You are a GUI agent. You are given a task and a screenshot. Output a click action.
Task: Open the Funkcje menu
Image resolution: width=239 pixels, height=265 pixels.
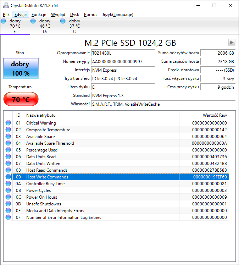39,15
